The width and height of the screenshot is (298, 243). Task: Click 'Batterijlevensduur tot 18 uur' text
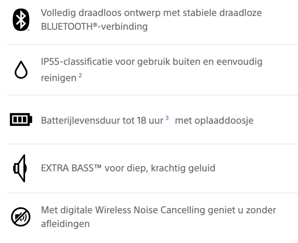pyautogui.click(x=102, y=120)
